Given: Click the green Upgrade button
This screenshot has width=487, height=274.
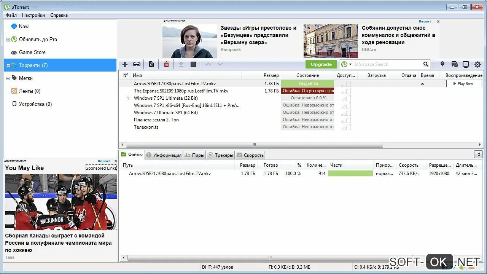Looking at the screenshot, I should click(321, 64).
